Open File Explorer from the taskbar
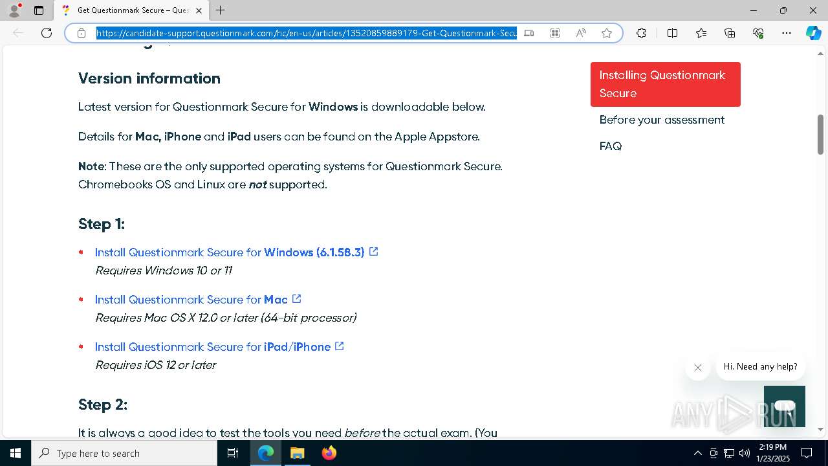 click(x=297, y=453)
